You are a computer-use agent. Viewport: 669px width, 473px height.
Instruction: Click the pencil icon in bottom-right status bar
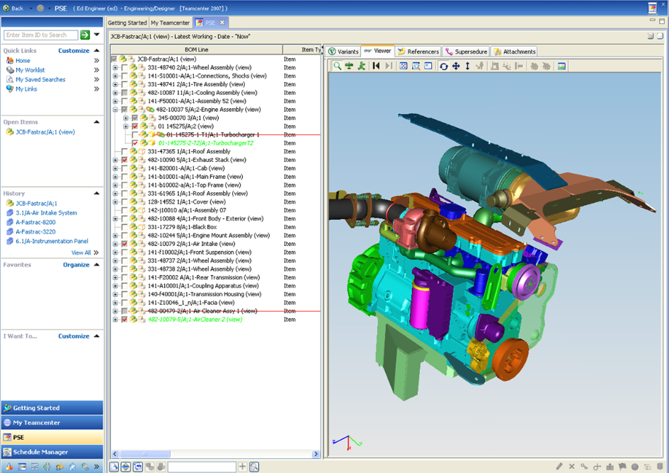pyautogui.click(x=559, y=467)
